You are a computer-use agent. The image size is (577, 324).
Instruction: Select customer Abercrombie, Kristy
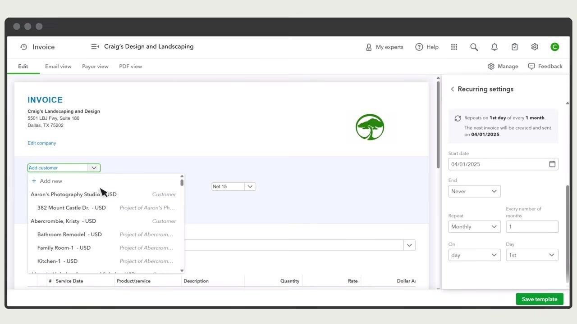103,221
